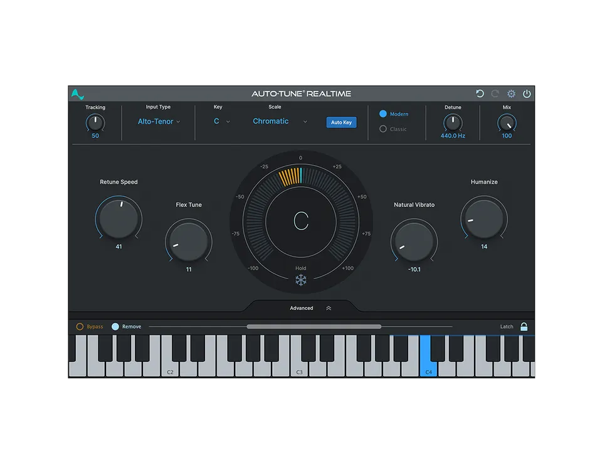
Task: Click the Flex Tune knob
Action: point(189,241)
